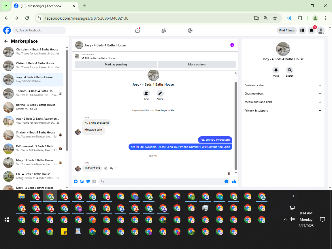Image resolution: width=332 pixels, height=249 pixels.
Task: Click the browser address bar URL
Action: pos(86,18)
